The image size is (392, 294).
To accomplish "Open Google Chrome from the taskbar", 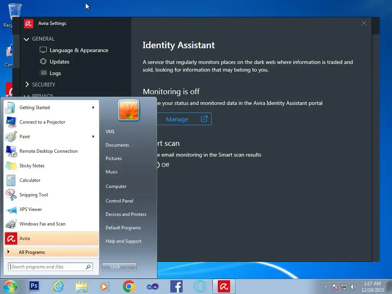I will [129, 286].
